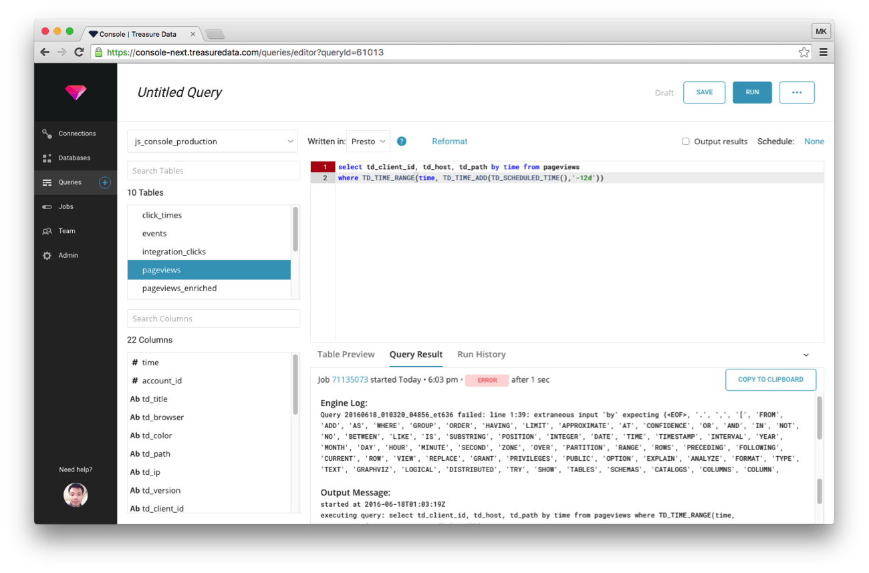Switch to Query Result tab
Viewport: 869px width, 573px height.
tap(416, 355)
